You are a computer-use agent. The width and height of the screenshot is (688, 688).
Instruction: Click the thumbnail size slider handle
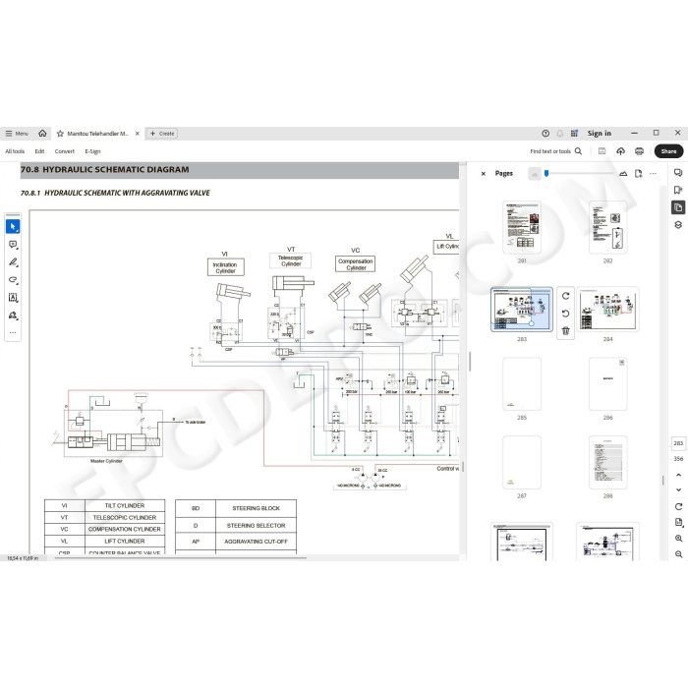546,173
